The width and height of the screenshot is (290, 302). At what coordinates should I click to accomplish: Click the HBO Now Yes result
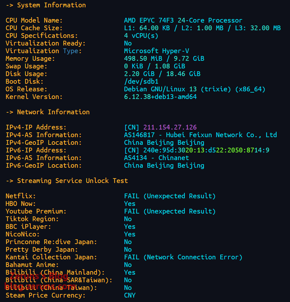click(130, 204)
